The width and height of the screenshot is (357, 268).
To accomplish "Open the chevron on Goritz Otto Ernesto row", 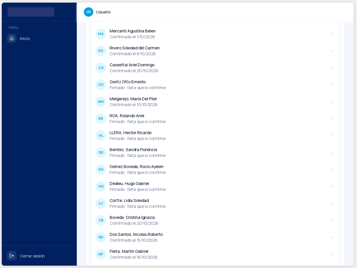I will pos(332,85).
